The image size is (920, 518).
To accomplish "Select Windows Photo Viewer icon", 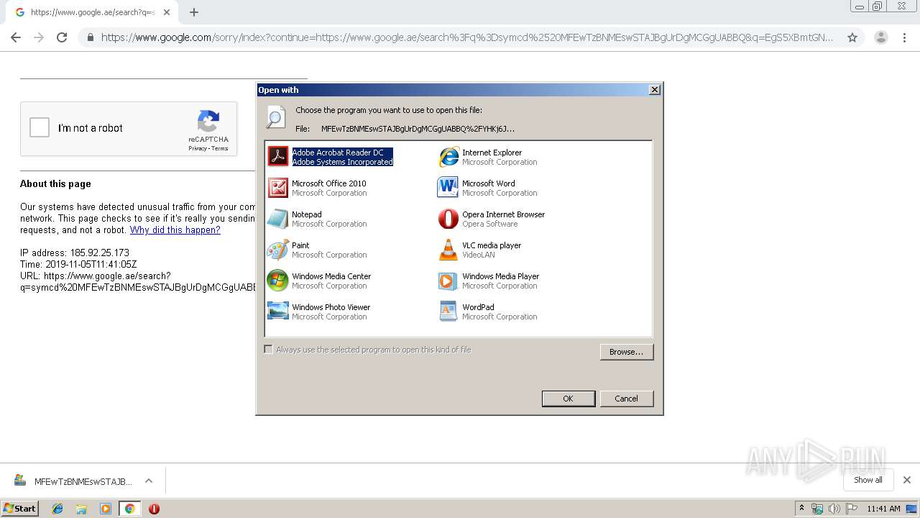I will pos(277,311).
